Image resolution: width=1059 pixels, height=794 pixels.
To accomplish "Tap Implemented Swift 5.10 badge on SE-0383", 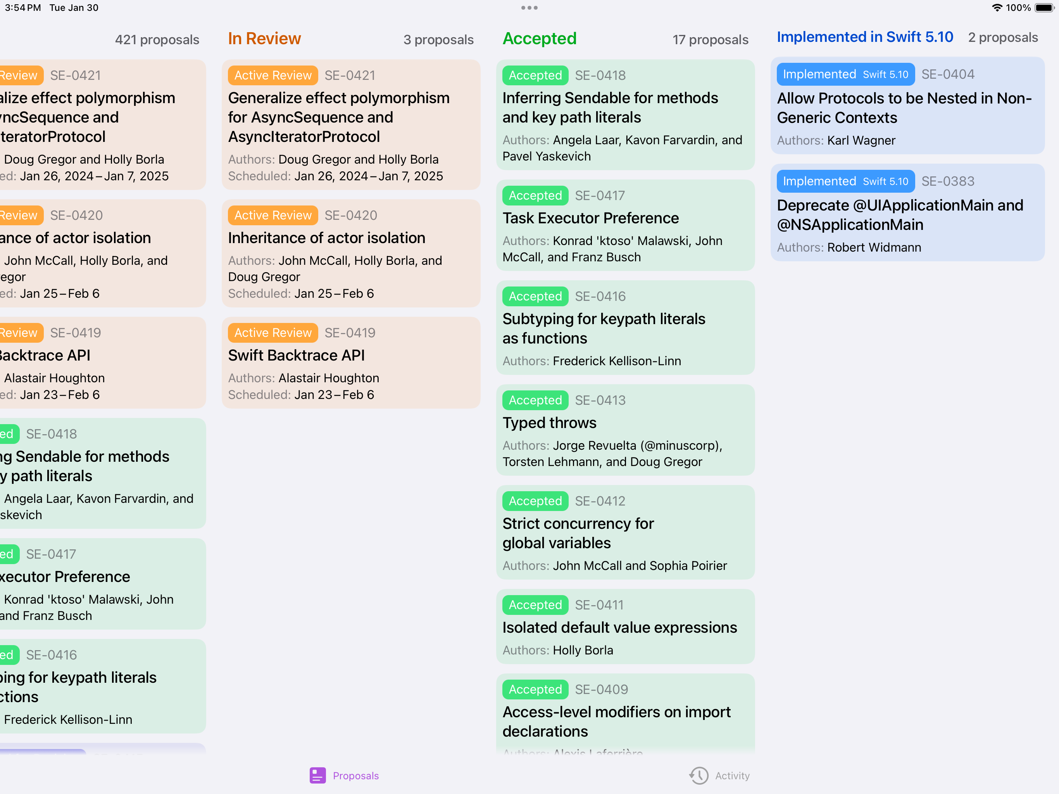I will [x=845, y=181].
